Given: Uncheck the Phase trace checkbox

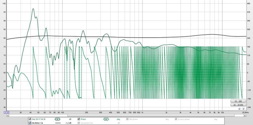Looking at the screenshot, I should [79, 119].
